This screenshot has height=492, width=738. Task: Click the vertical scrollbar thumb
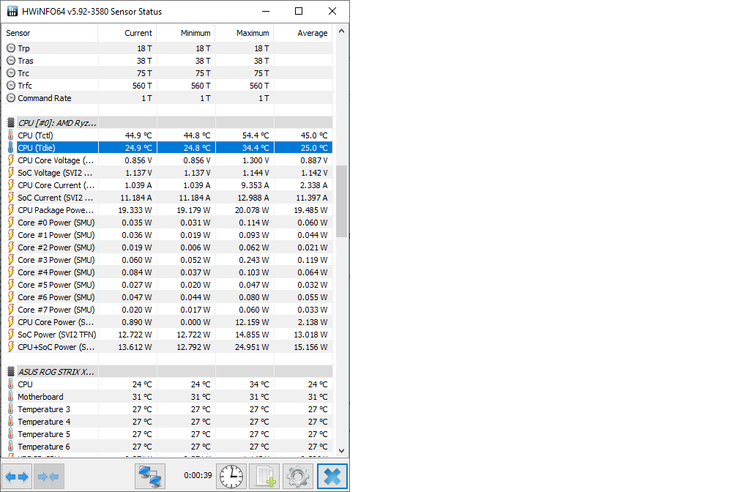tap(342, 201)
